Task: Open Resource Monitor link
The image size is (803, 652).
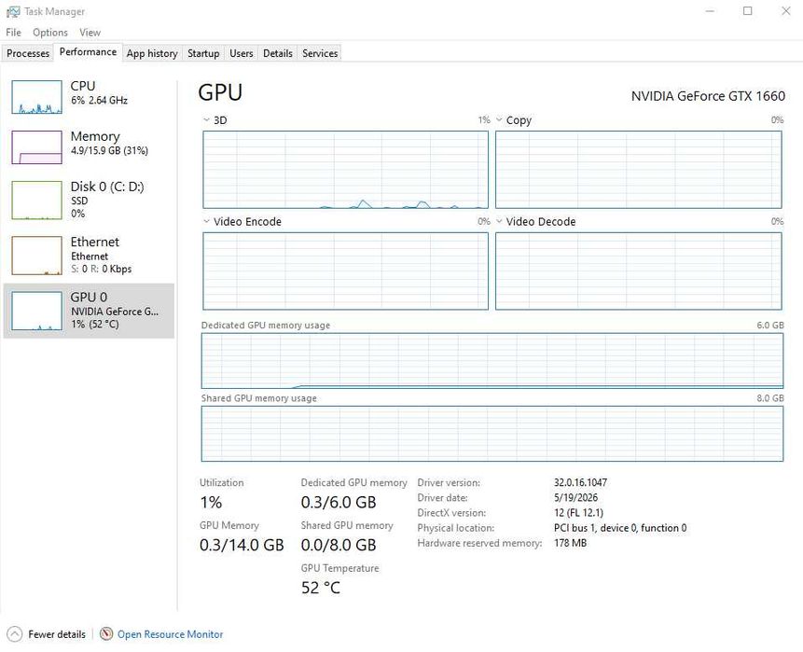Action: coord(170,634)
